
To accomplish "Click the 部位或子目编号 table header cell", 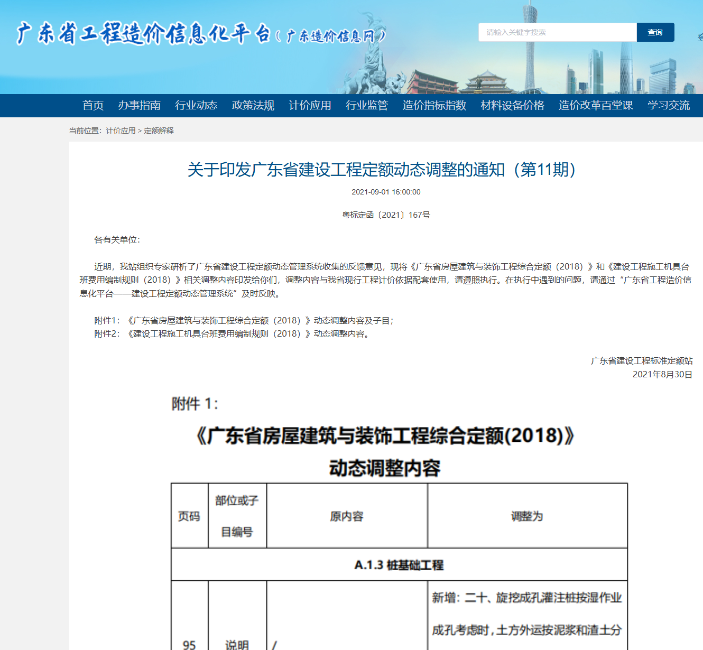I will (237, 516).
